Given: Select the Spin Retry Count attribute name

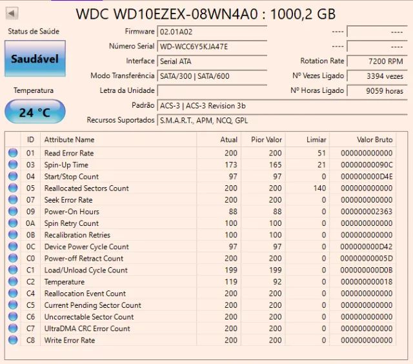Looking at the screenshot, I should click(x=72, y=223).
